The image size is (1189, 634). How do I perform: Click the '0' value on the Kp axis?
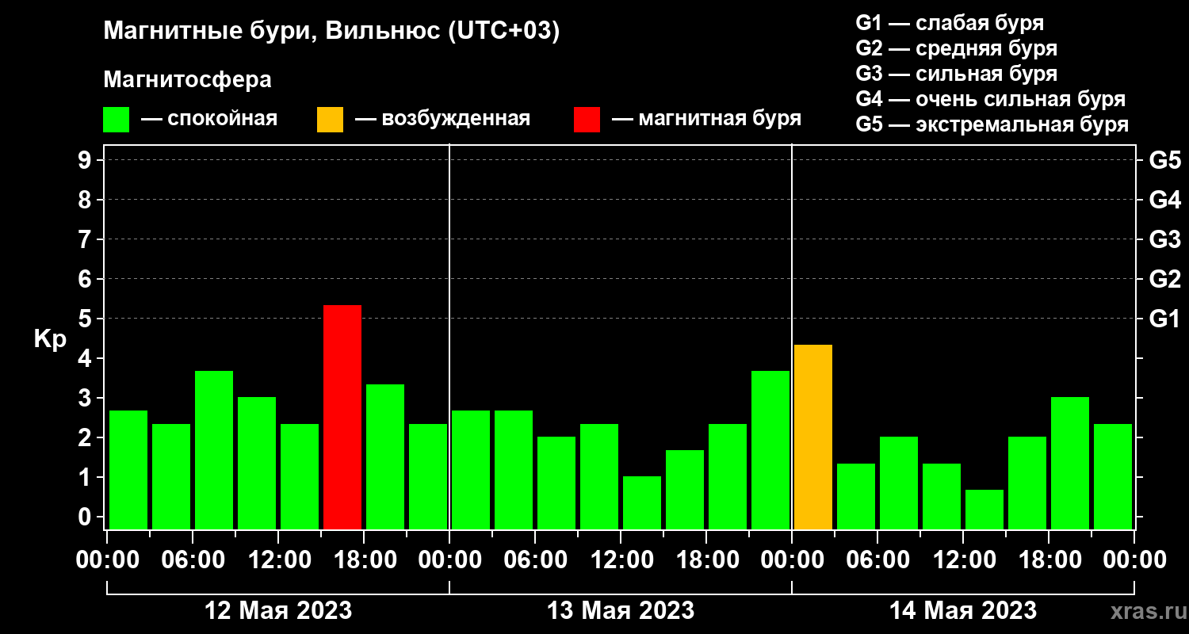(86, 517)
